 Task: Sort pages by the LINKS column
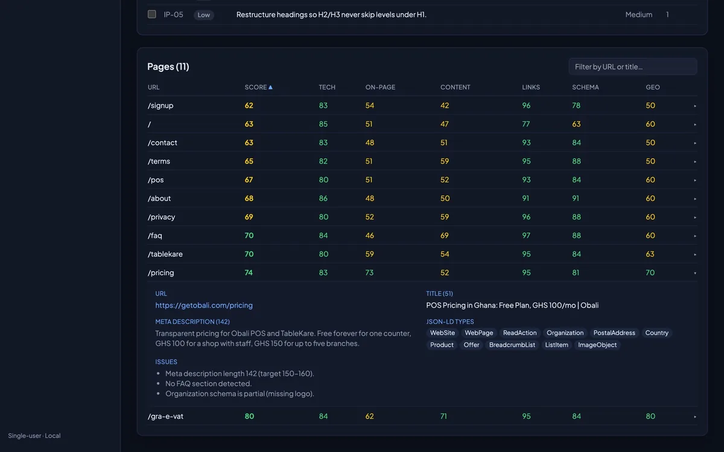[531, 87]
